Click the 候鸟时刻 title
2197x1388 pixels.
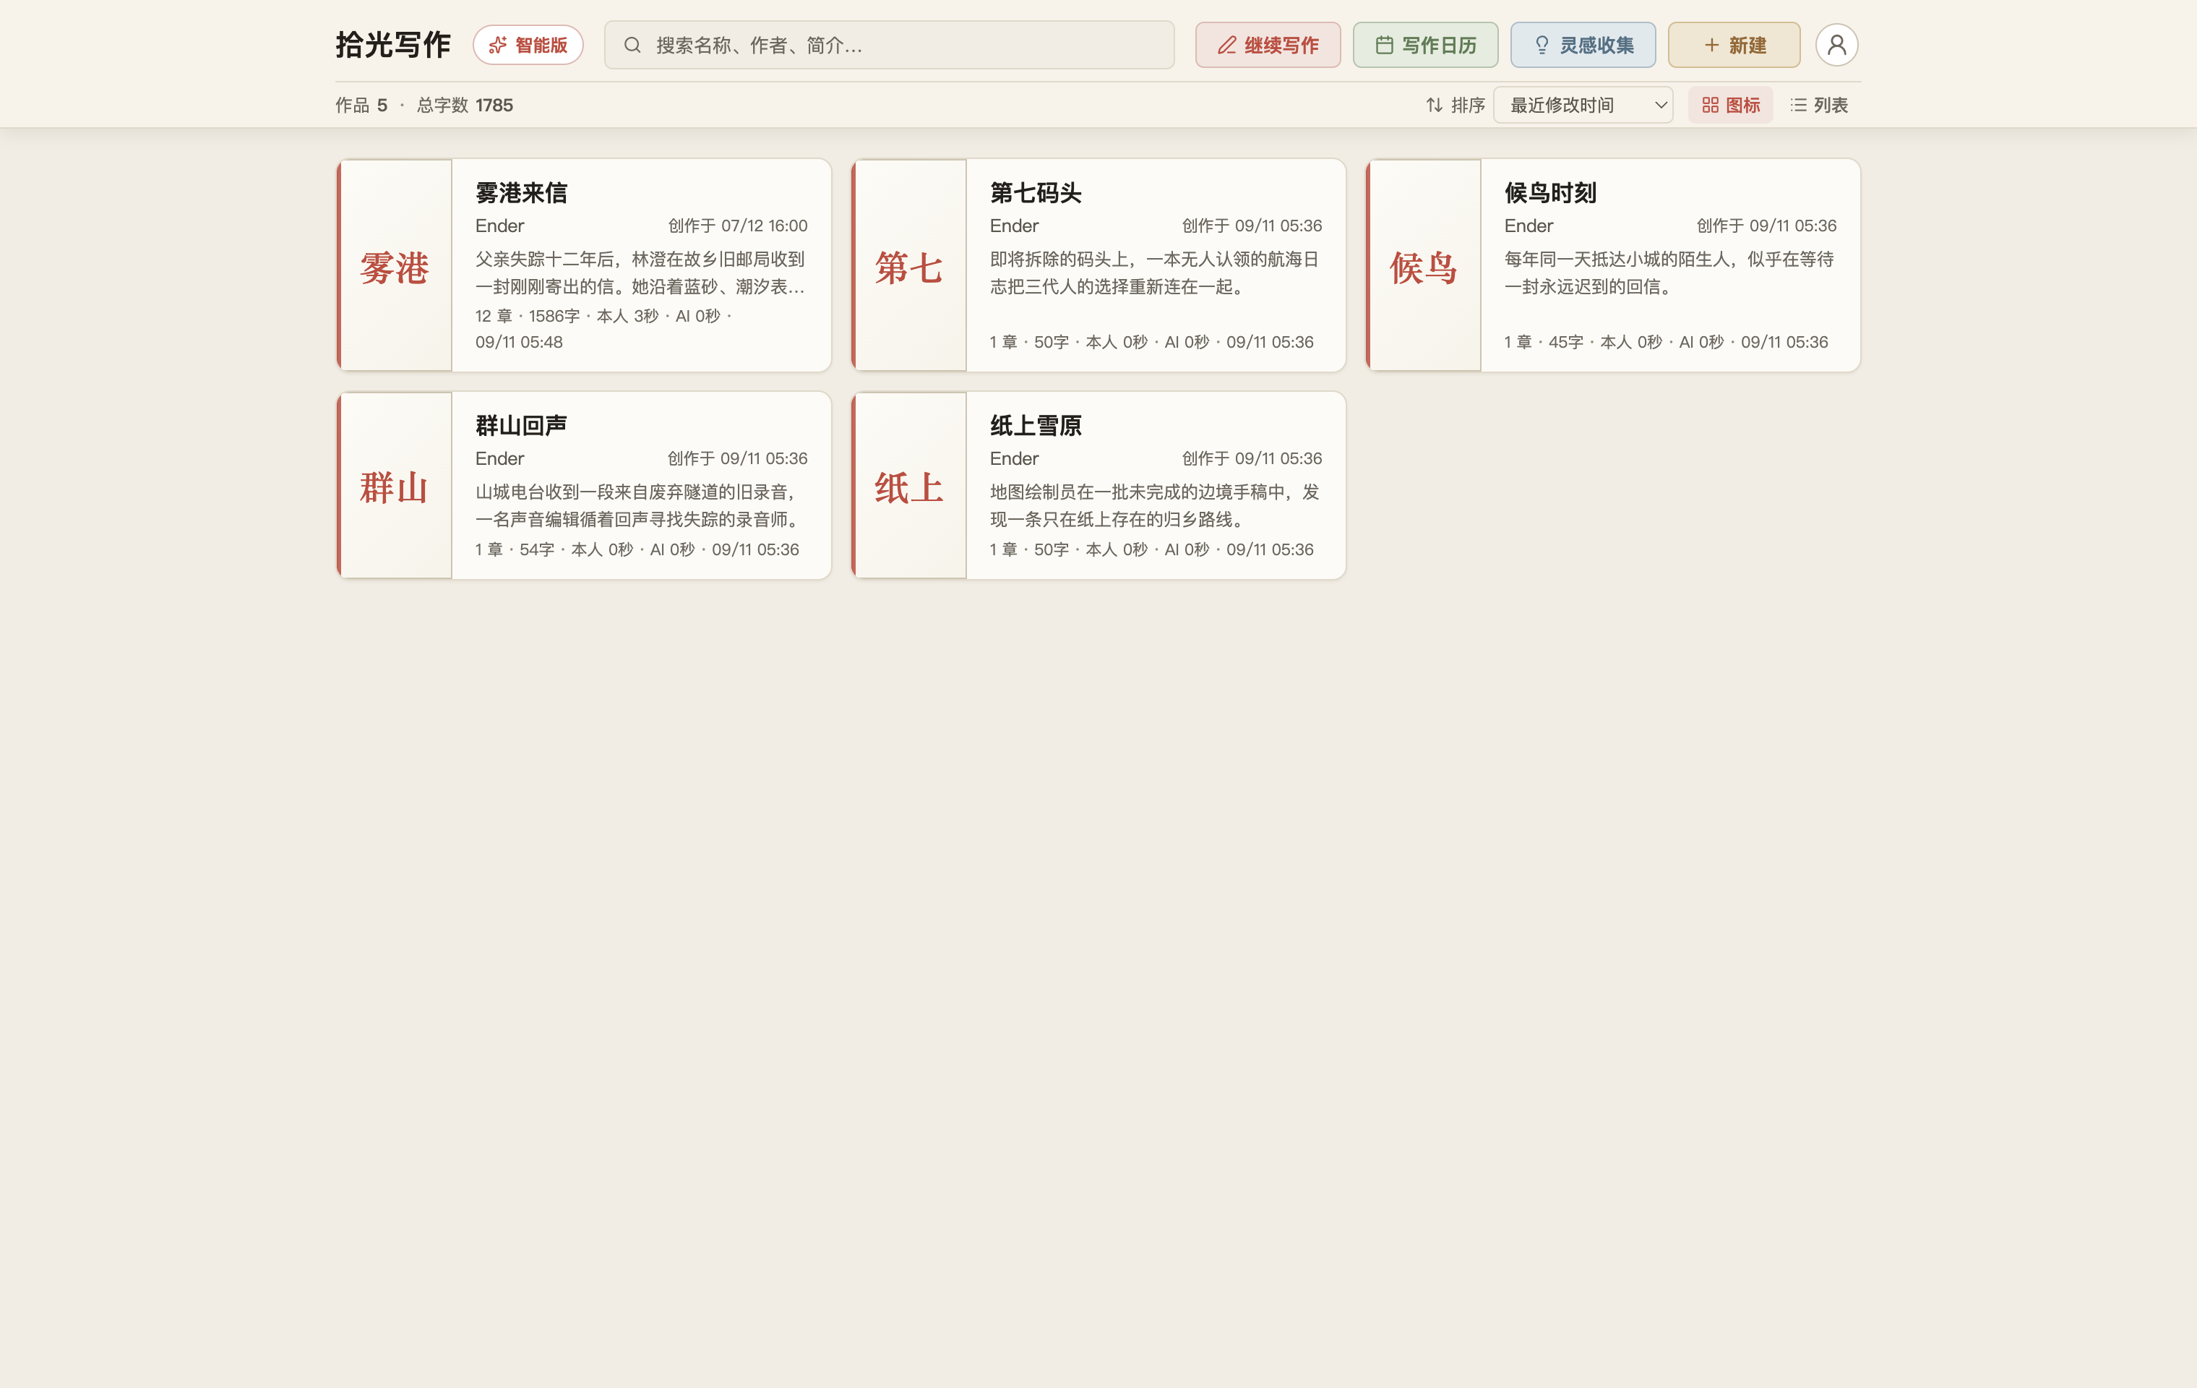(x=1550, y=192)
